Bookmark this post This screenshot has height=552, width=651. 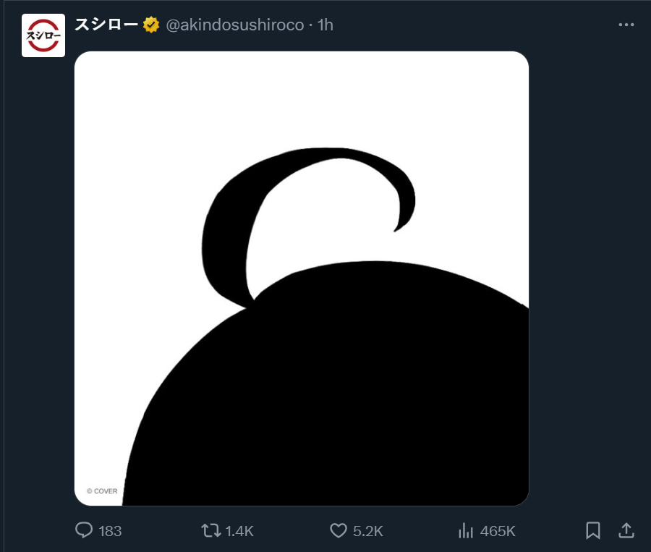tap(593, 530)
